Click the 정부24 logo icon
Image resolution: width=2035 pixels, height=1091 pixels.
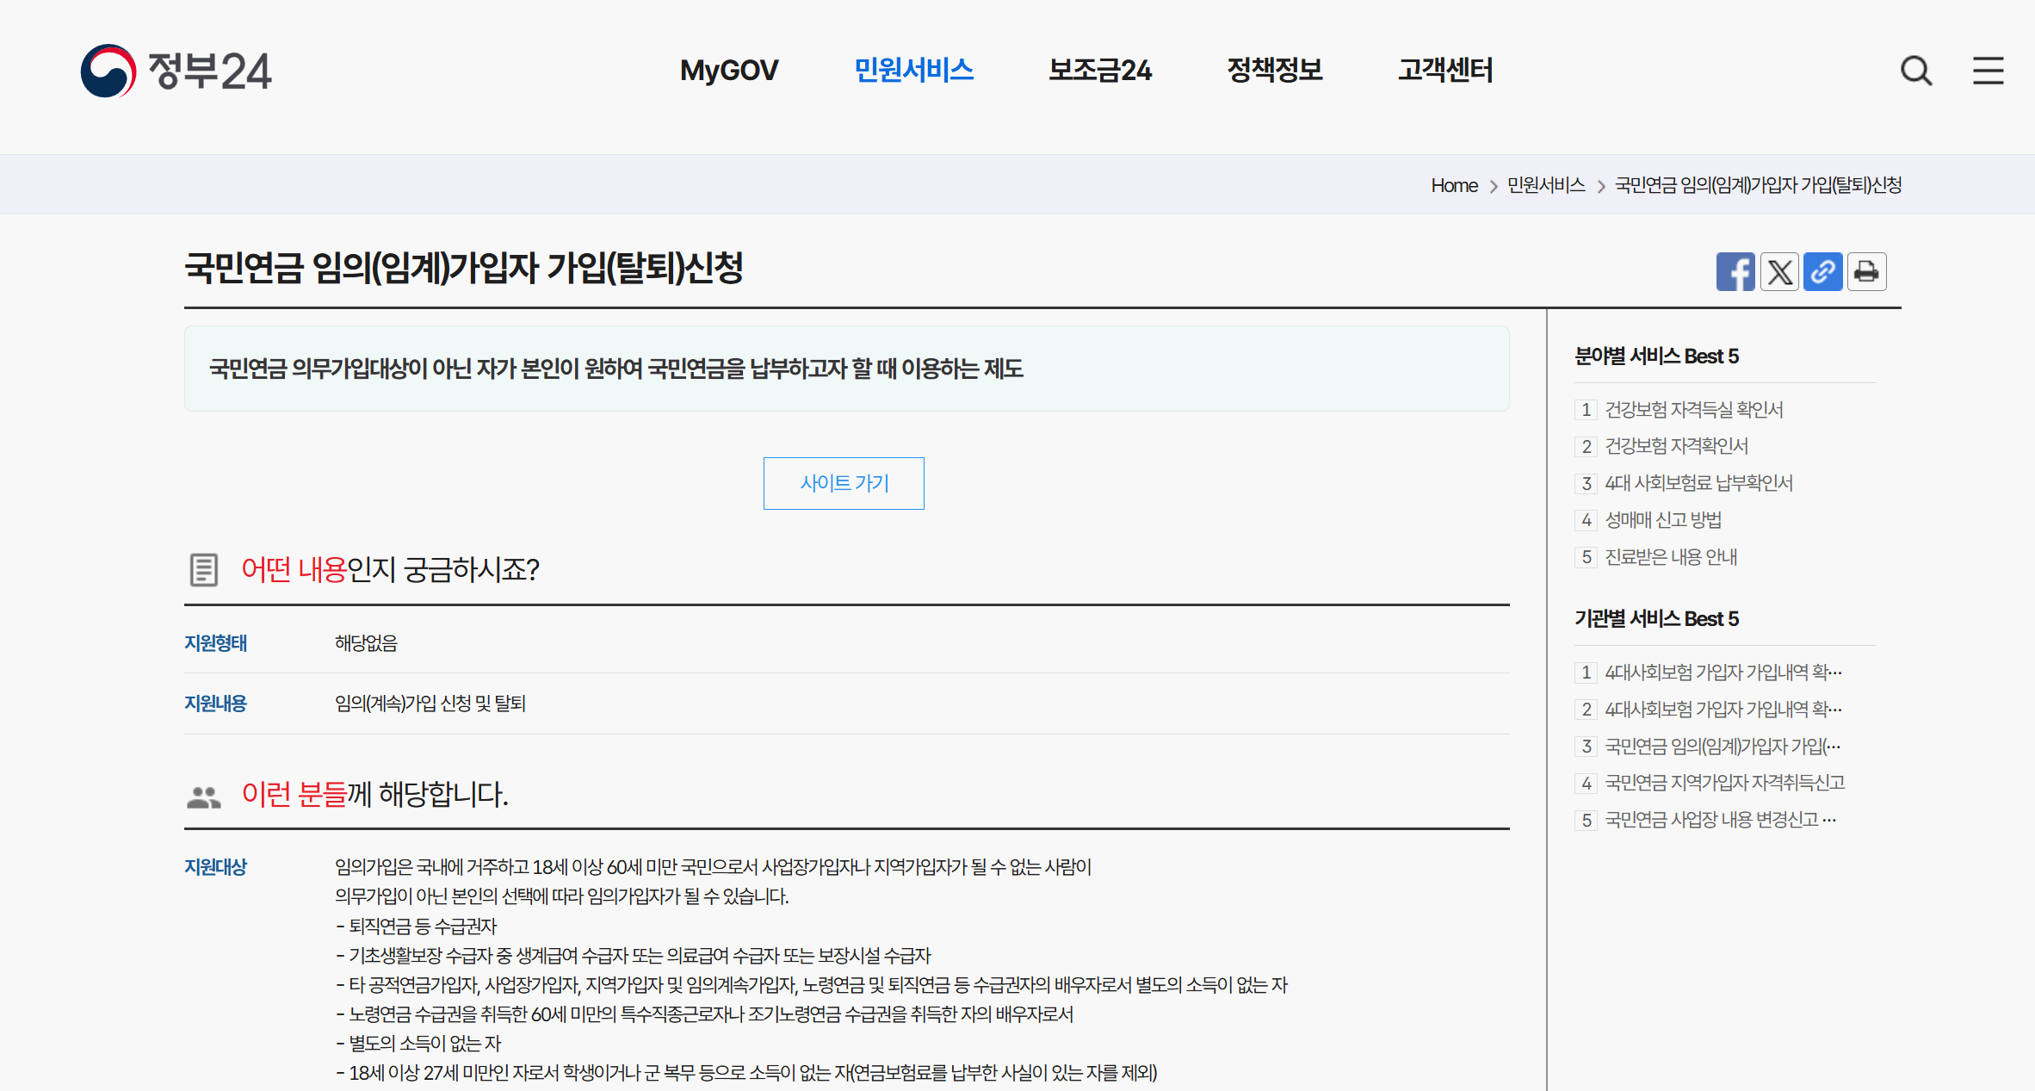pyautogui.click(x=108, y=71)
